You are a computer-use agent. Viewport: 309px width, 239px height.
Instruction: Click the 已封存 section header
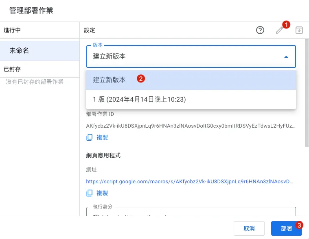click(x=12, y=69)
